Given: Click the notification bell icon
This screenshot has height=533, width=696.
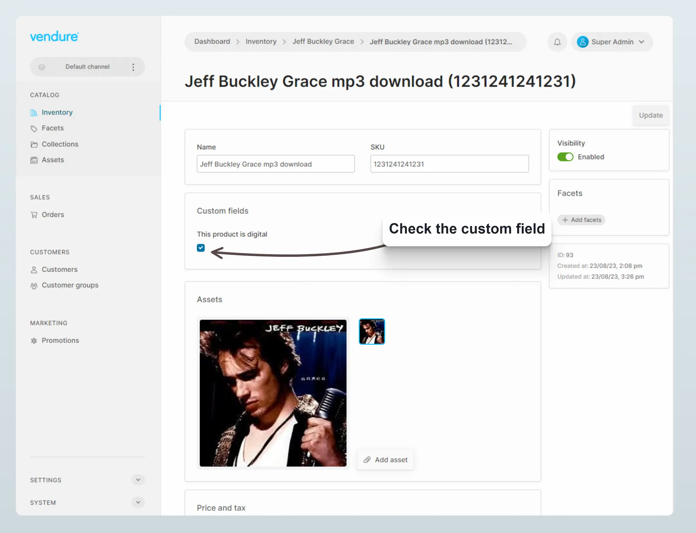Looking at the screenshot, I should click(x=557, y=42).
